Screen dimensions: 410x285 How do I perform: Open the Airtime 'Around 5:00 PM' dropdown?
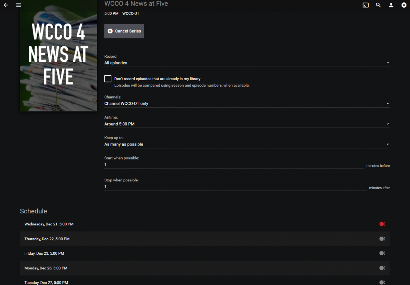247,124
